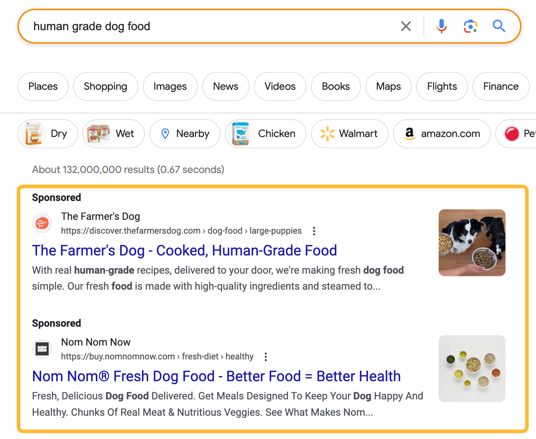Screen dimensions: 536x439
Task: Click the Nom Nom Now favicon
Action: [x=42, y=349]
